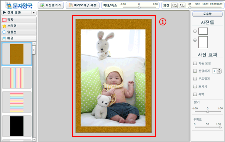Enable 뽀샤시 effect checkbox
The image size is (225, 142).
[195, 86]
